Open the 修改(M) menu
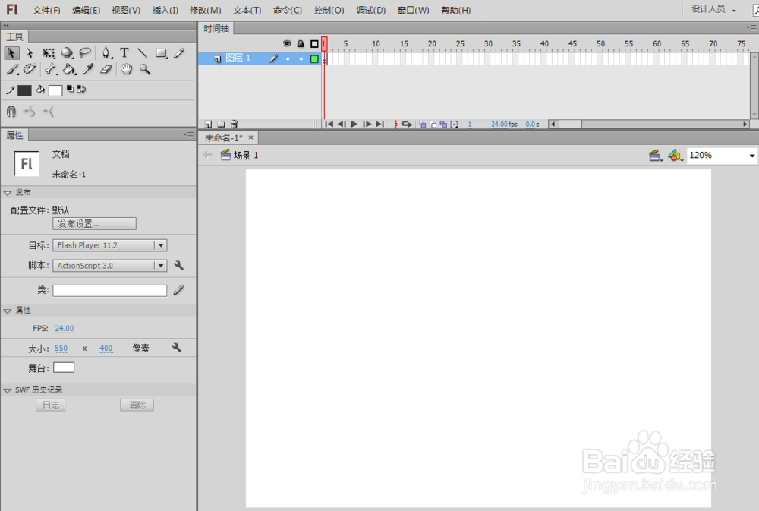 [x=205, y=10]
